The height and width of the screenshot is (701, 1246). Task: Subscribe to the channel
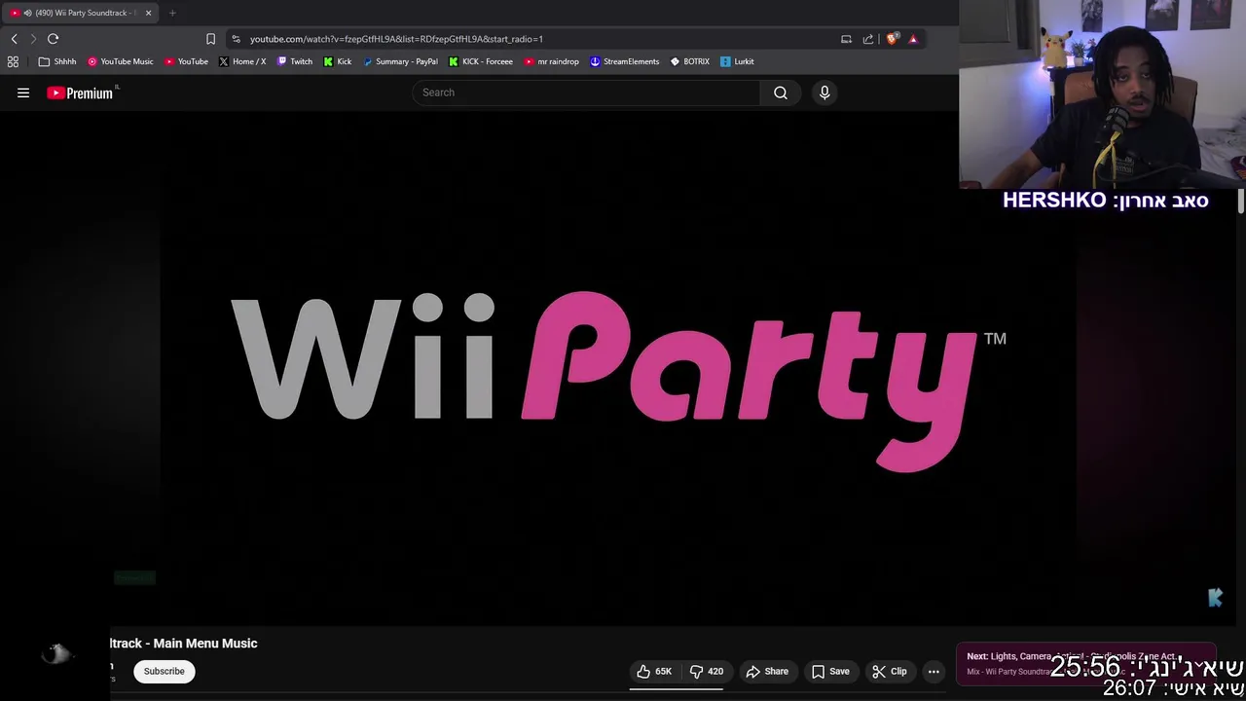(165, 671)
